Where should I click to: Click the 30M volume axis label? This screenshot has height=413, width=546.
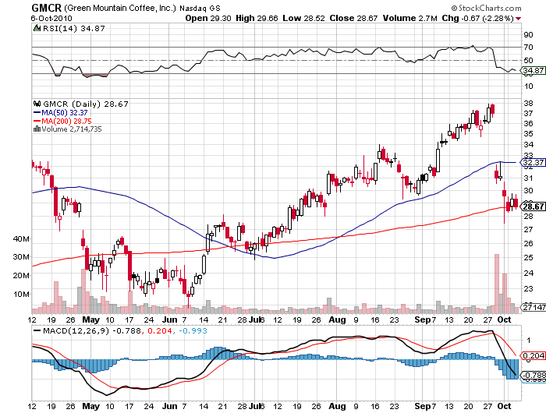click(x=21, y=257)
